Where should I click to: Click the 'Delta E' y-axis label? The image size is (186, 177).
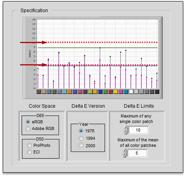30,54
